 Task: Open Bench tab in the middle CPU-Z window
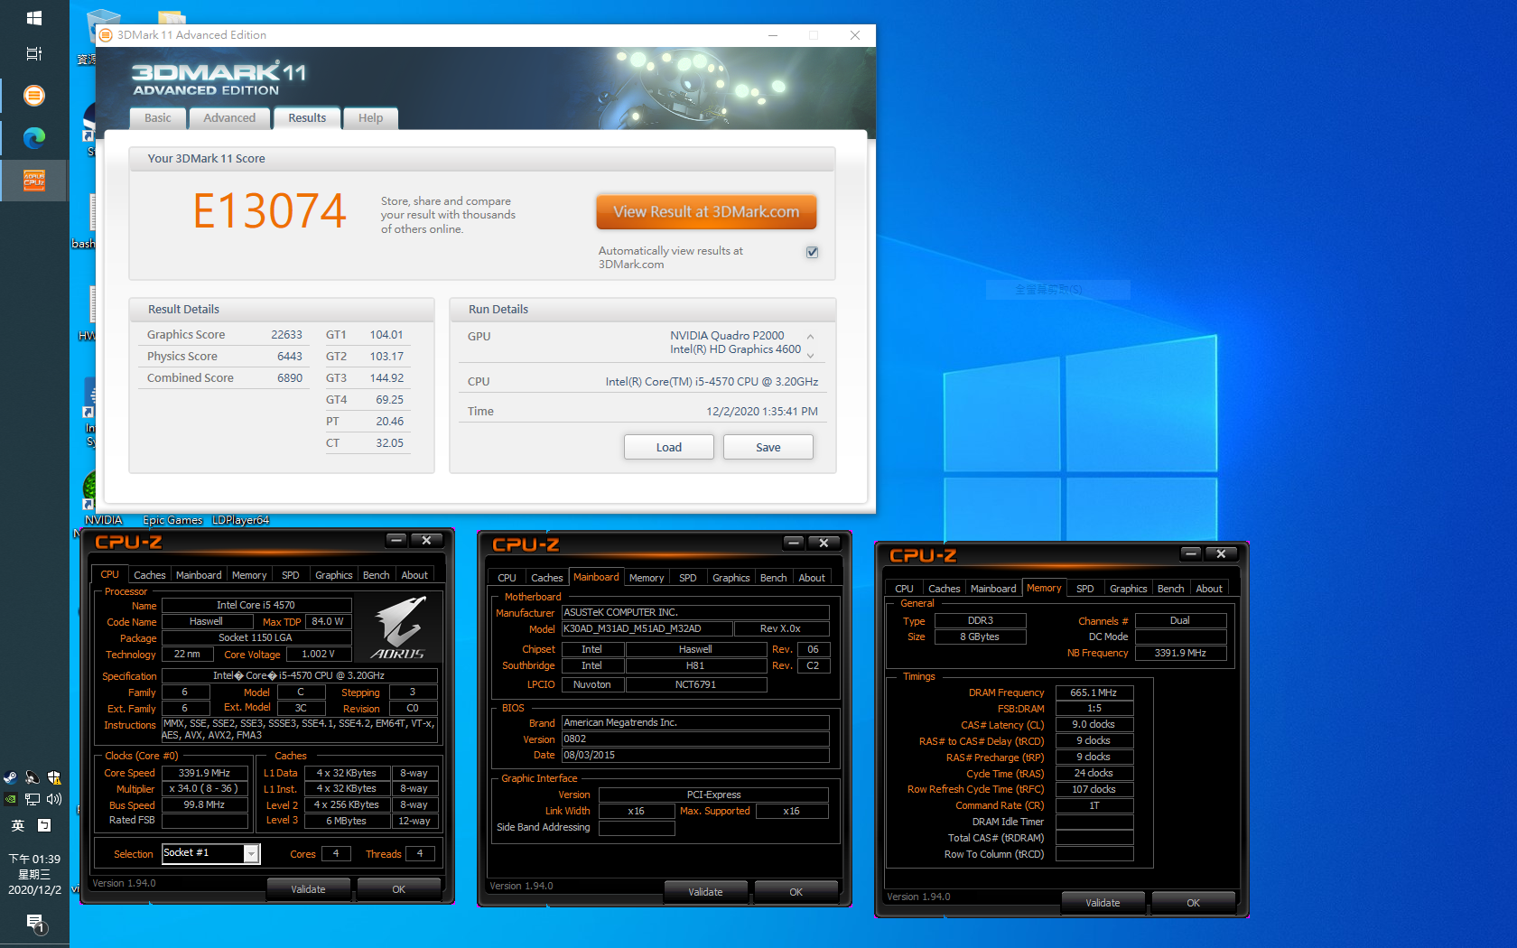click(774, 578)
